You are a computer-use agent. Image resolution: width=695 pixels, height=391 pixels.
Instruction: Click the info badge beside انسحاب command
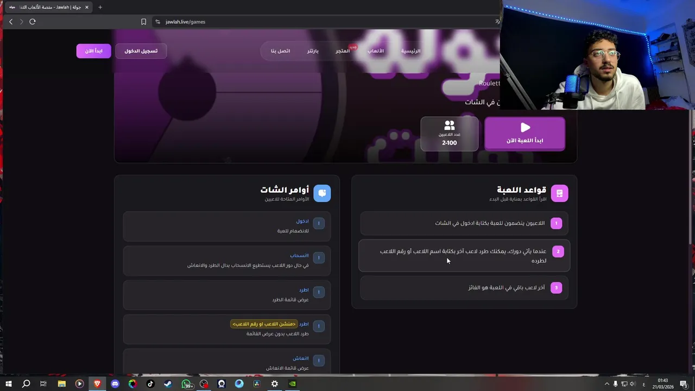click(x=319, y=257)
